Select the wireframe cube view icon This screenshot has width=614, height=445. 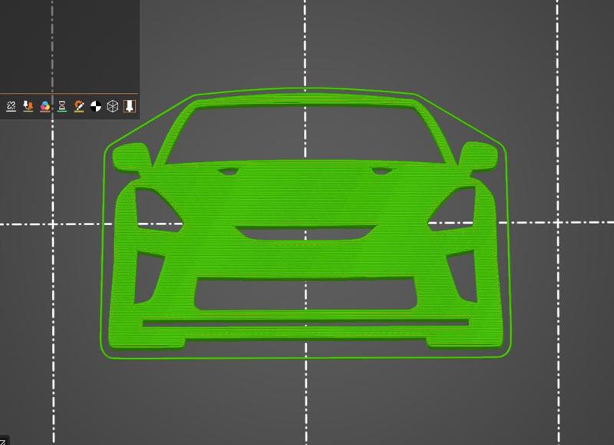pos(112,106)
